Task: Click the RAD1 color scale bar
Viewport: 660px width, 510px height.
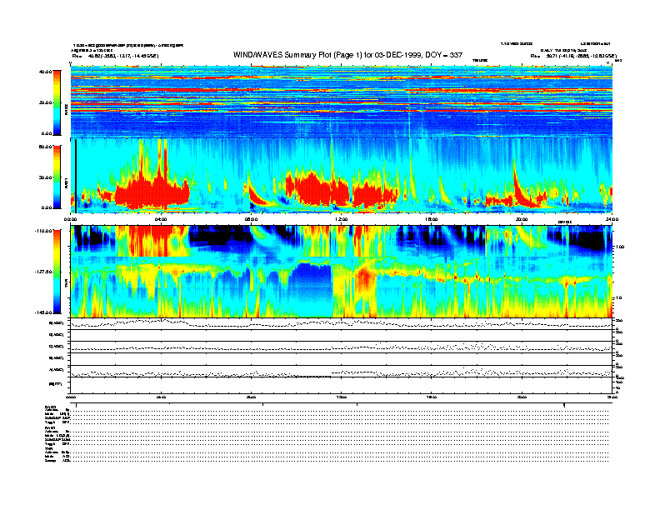Action: (x=57, y=177)
